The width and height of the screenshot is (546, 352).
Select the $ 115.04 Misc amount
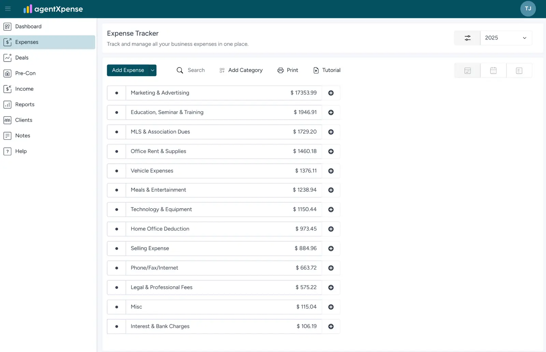[306, 307]
